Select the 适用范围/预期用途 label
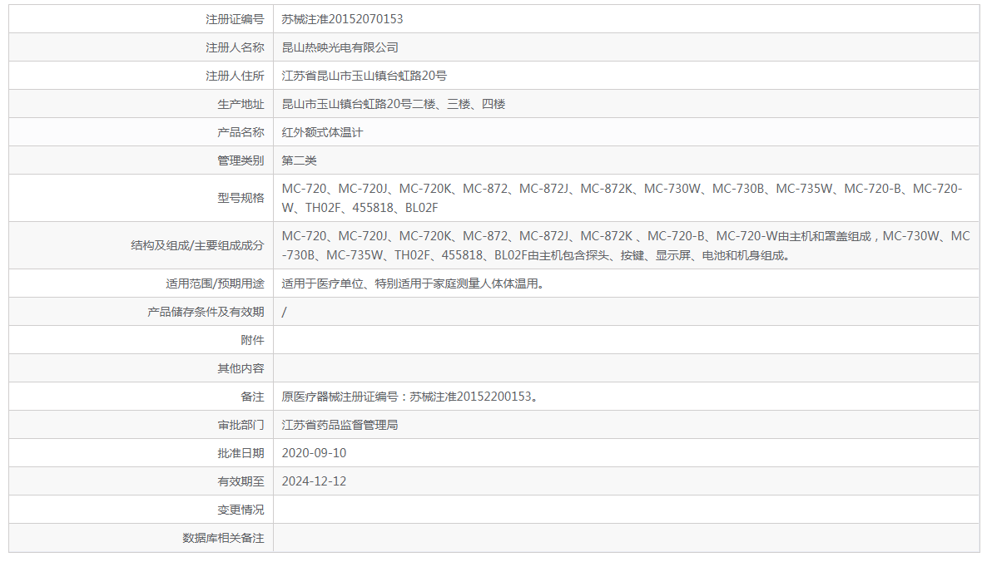Image resolution: width=982 pixels, height=562 pixels. click(215, 283)
